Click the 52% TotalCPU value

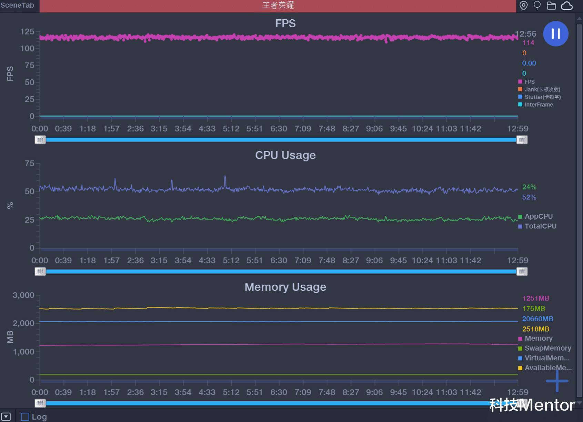click(x=529, y=197)
